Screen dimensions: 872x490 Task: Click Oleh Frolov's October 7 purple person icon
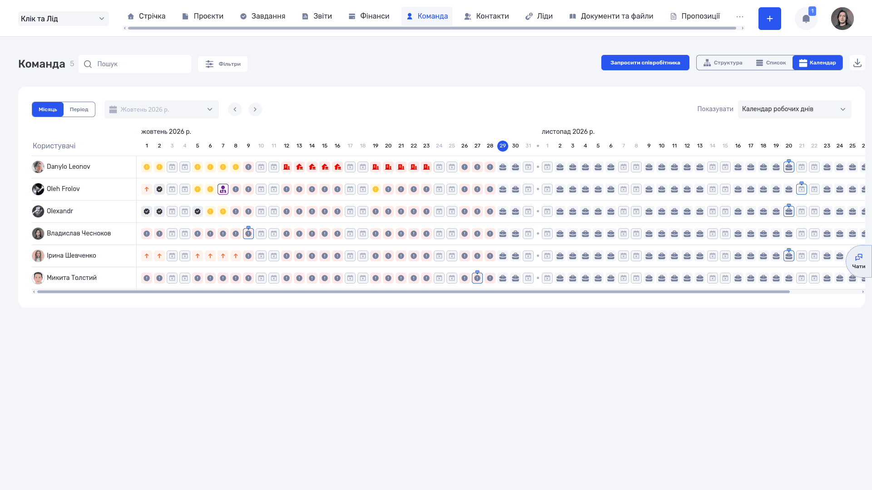223,189
